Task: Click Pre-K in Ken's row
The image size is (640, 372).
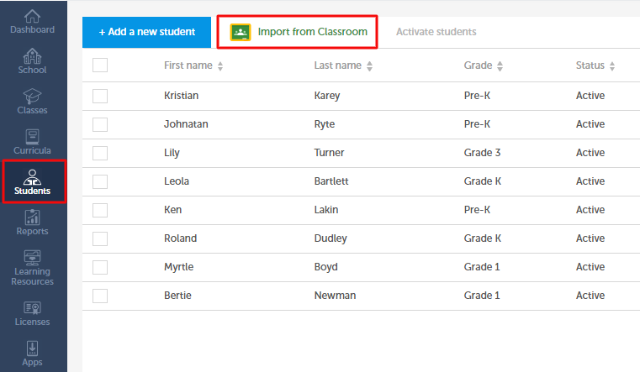Action: point(477,210)
